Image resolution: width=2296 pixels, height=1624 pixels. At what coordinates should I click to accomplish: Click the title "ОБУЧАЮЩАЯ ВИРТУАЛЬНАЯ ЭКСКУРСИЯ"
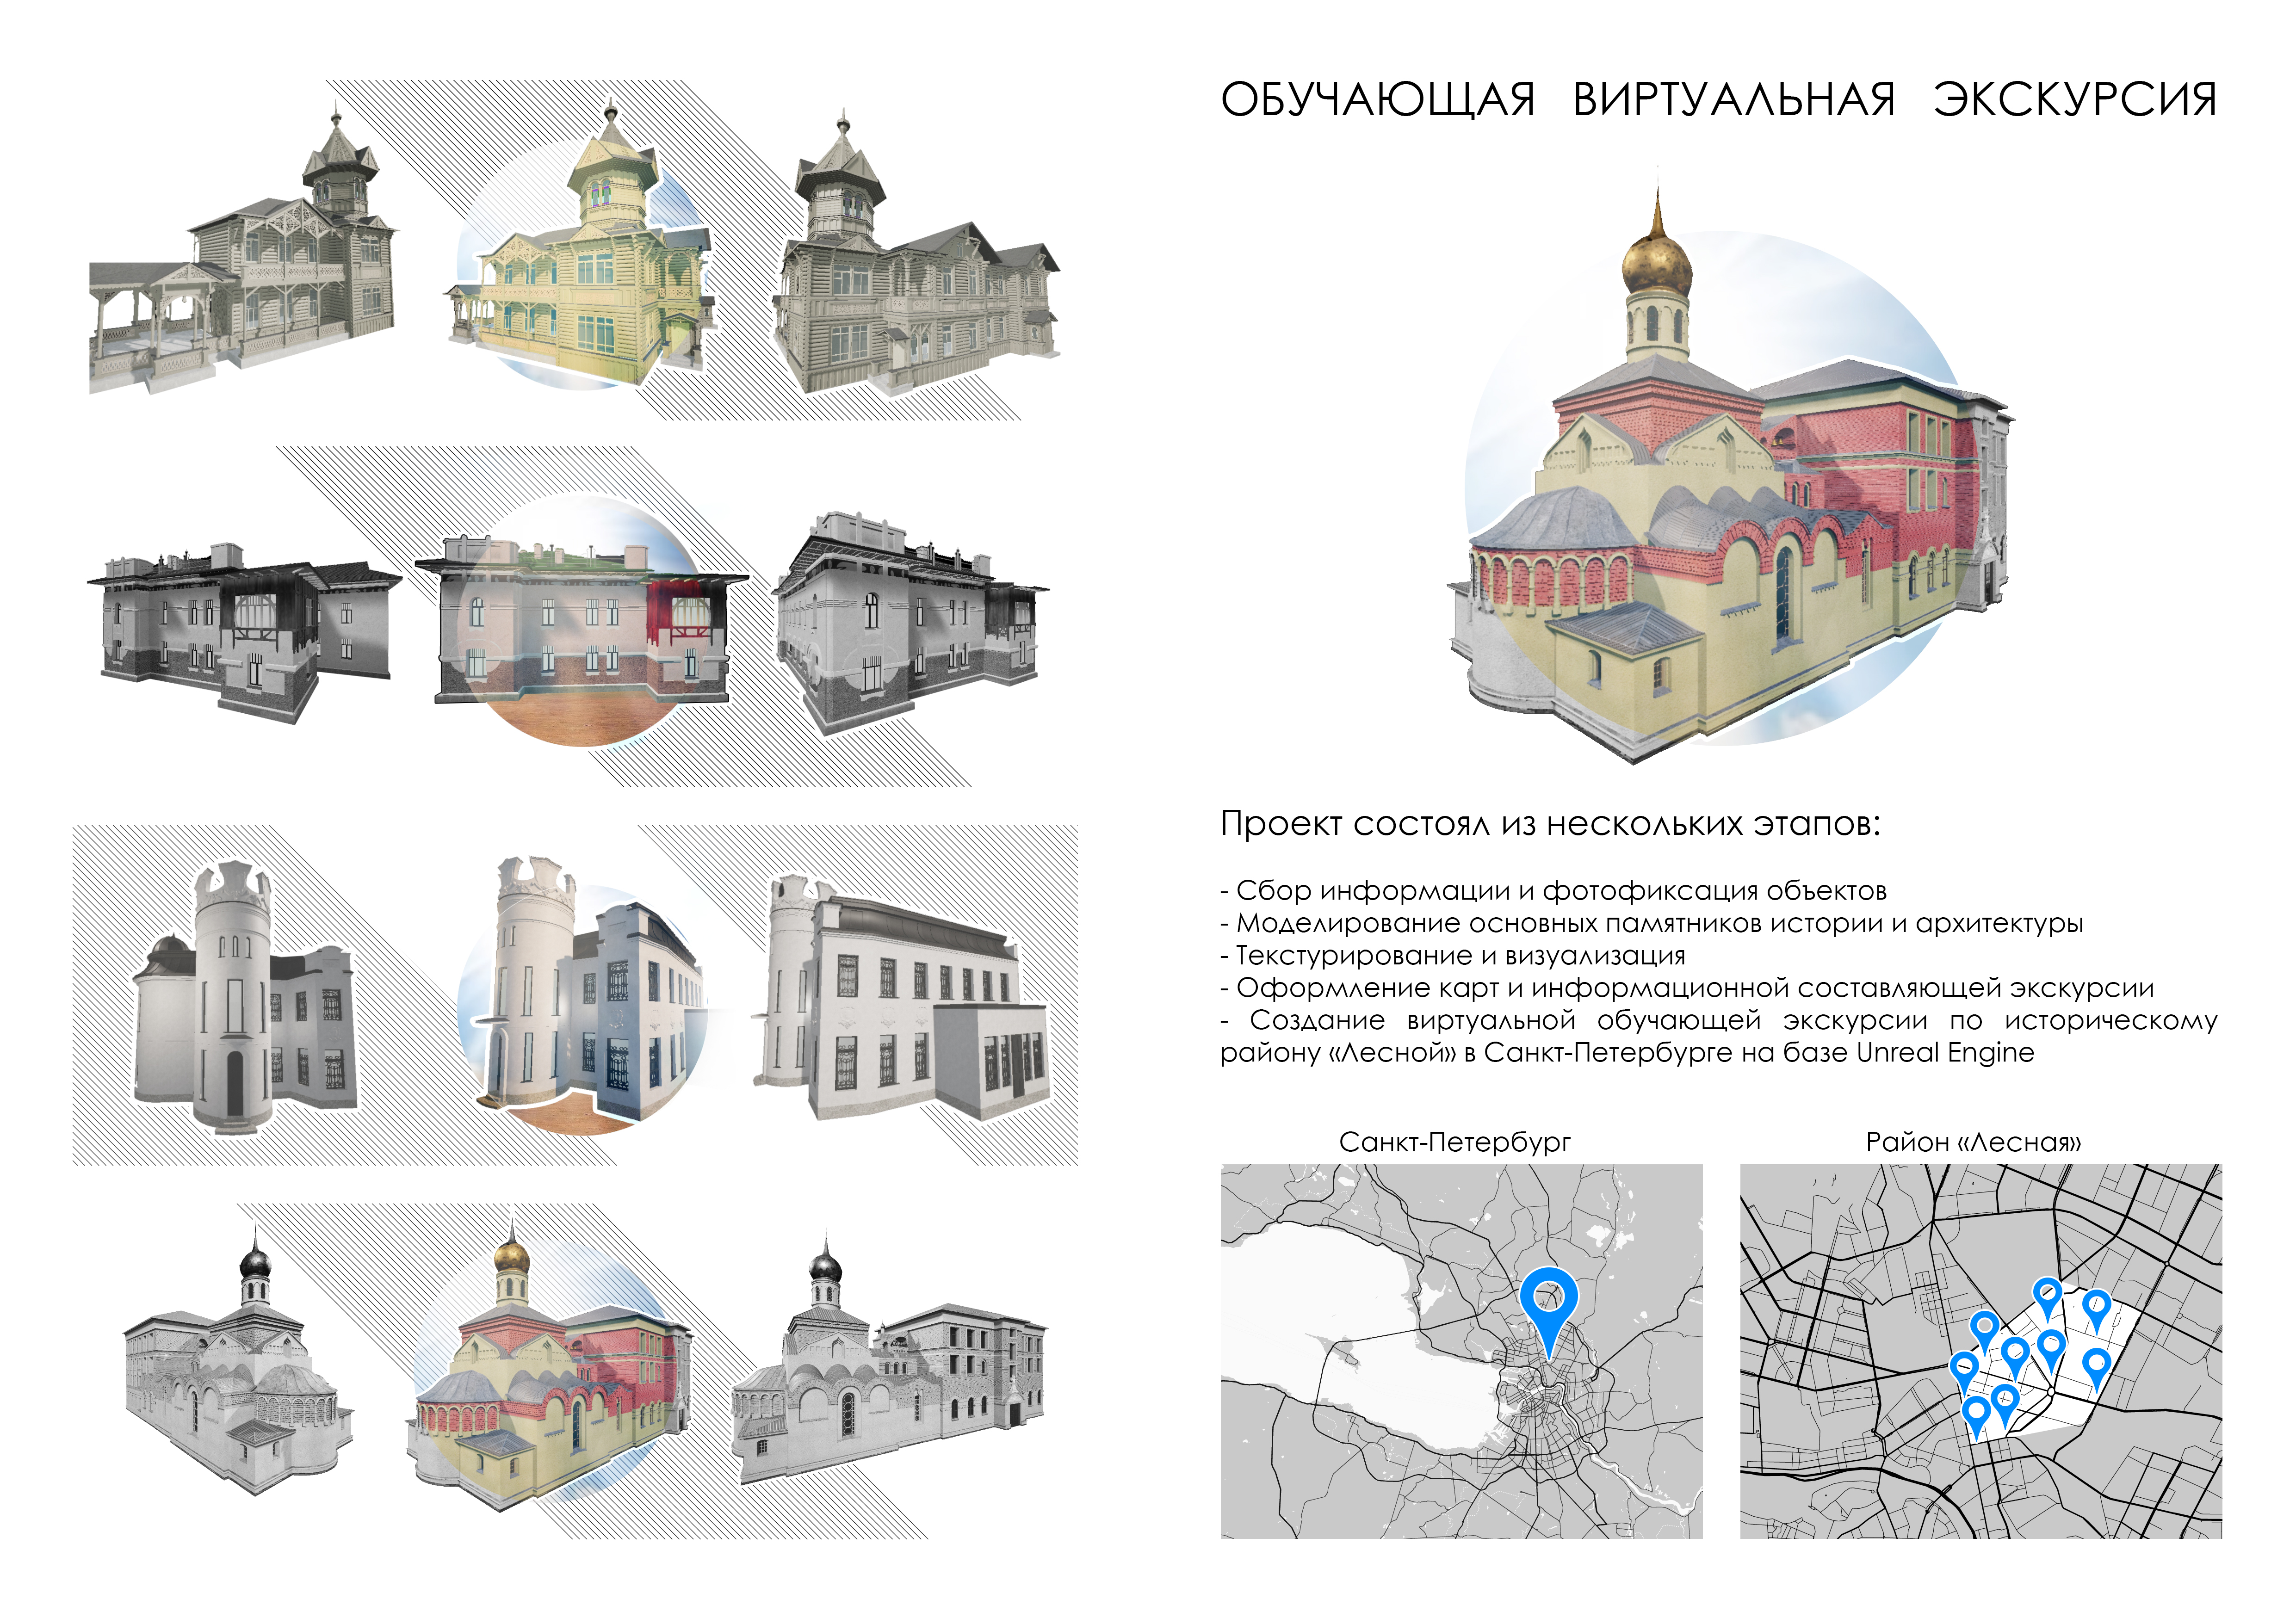point(1719,99)
